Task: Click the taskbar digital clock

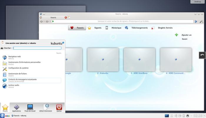Action: coord(198,116)
